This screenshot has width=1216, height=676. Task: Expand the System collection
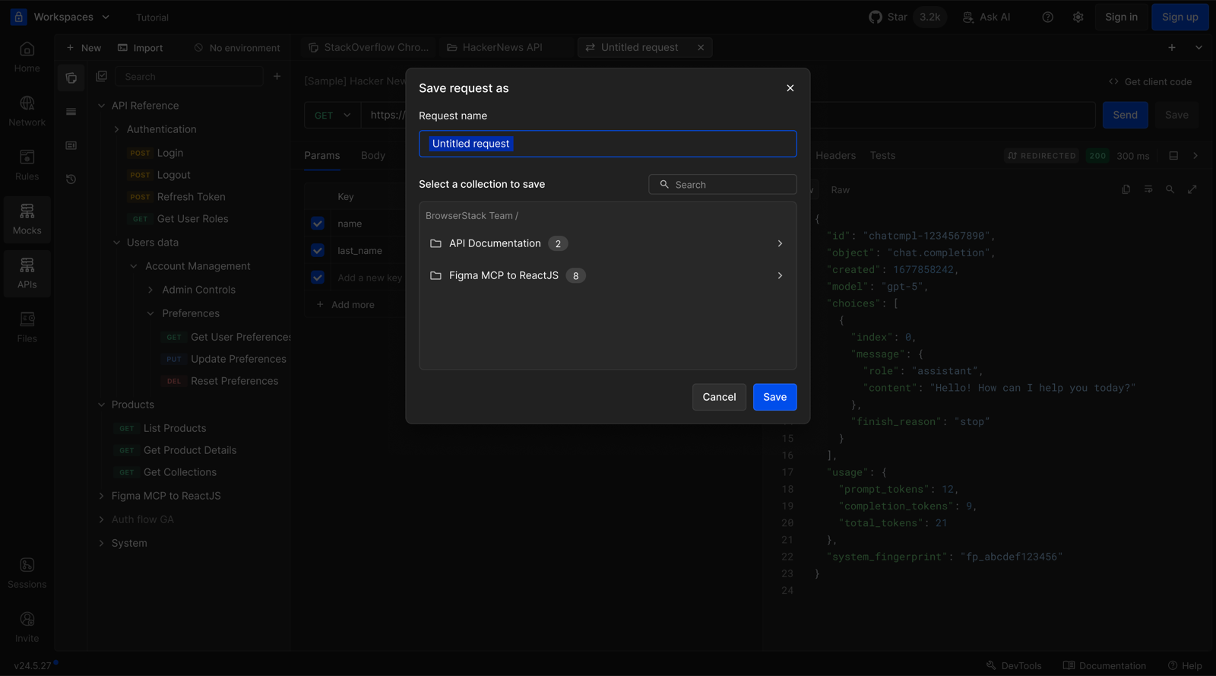click(101, 543)
